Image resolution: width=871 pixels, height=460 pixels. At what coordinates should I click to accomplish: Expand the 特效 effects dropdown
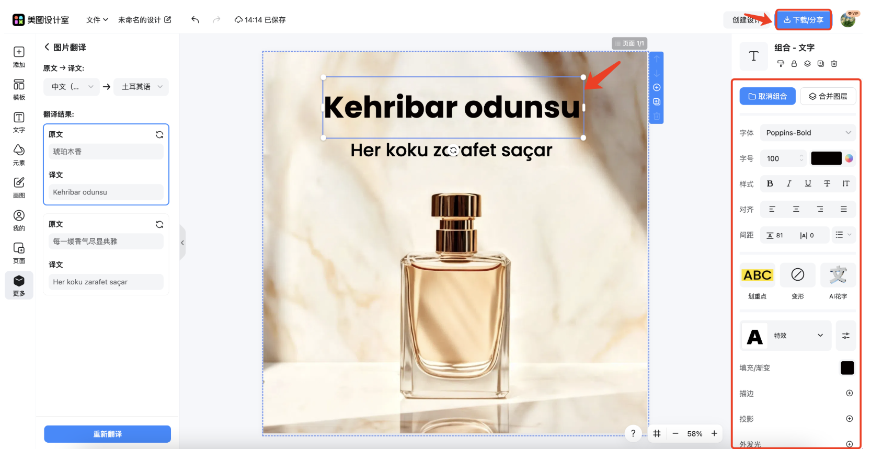pos(798,336)
